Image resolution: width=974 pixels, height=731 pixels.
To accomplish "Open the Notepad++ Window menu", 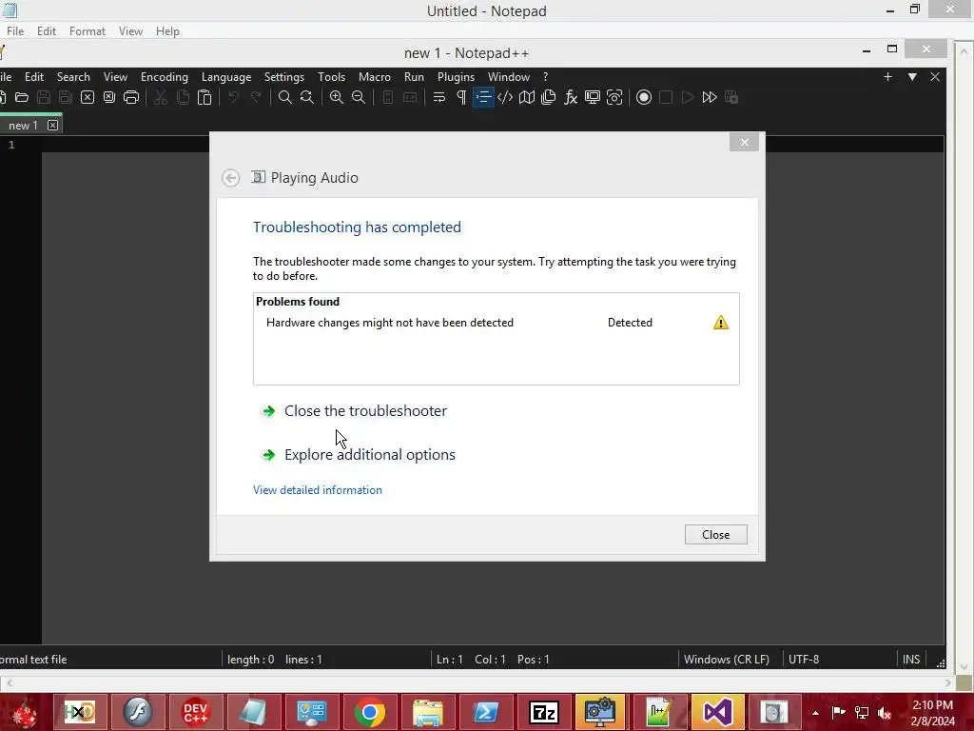I will (x=509, y=76).
